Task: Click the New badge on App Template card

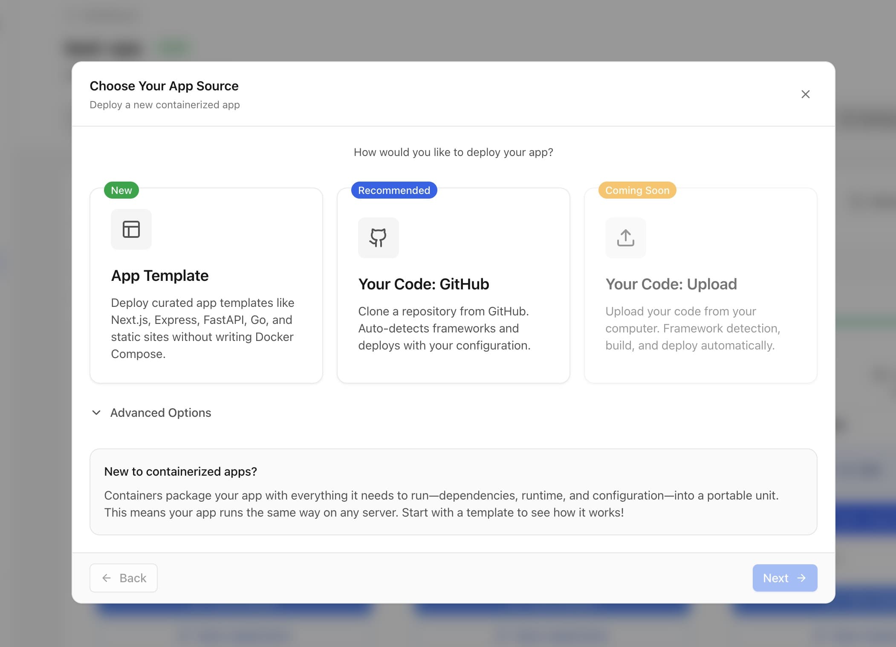Action: 121,190
